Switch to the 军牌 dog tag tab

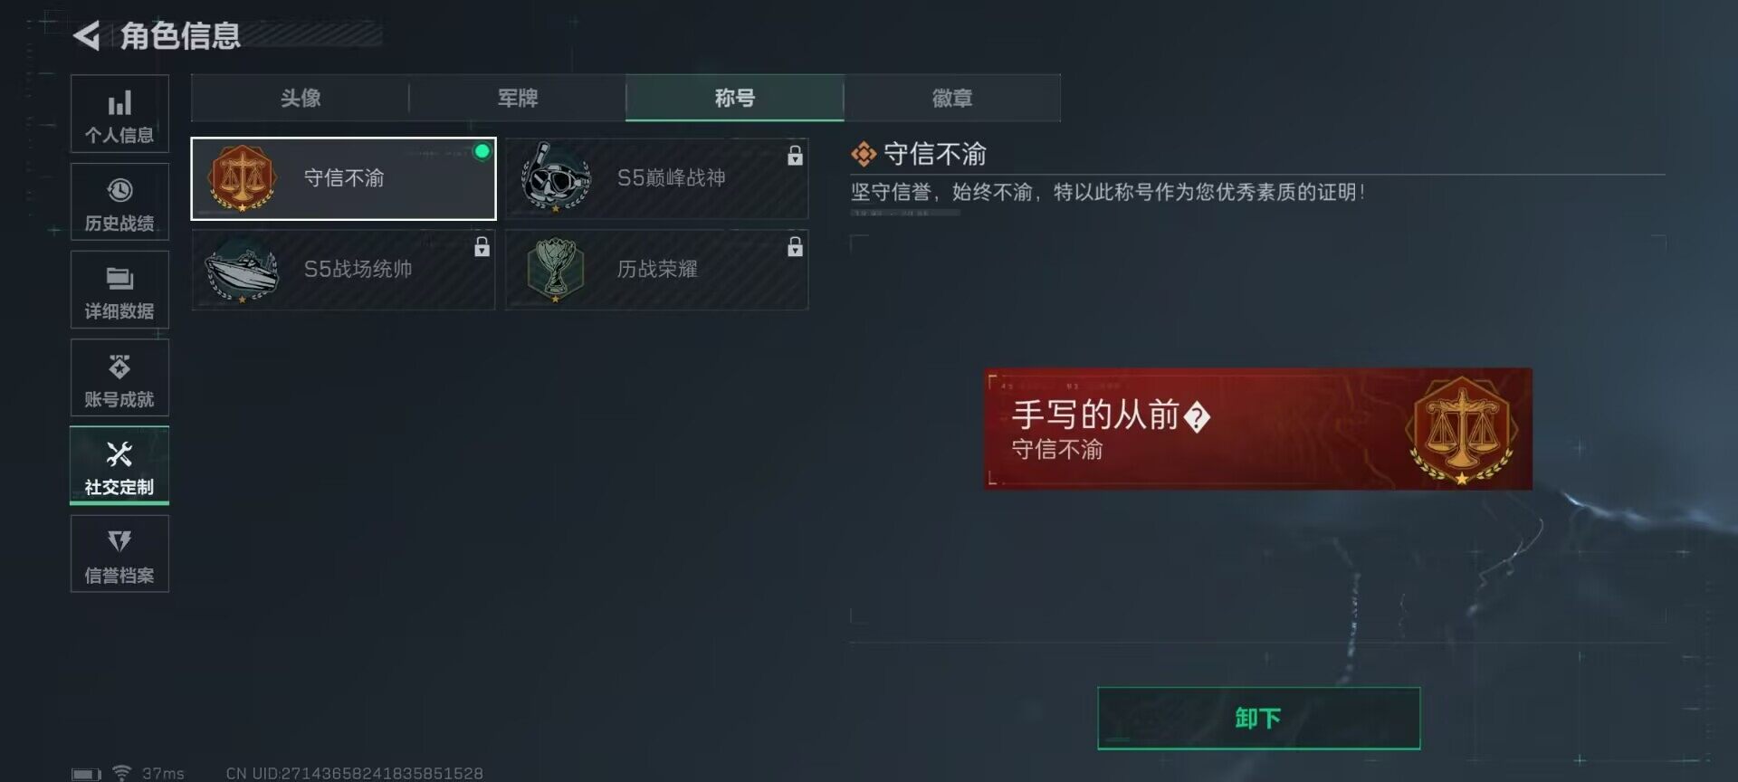pyautogui.click(x=518, y=98)
